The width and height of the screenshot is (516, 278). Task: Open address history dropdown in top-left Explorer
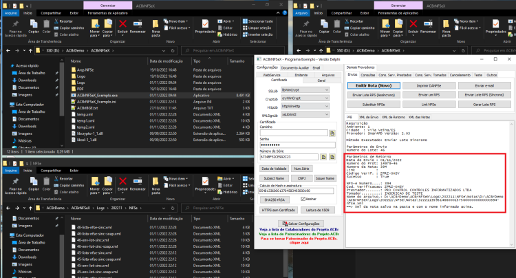[x=164, y=51]
